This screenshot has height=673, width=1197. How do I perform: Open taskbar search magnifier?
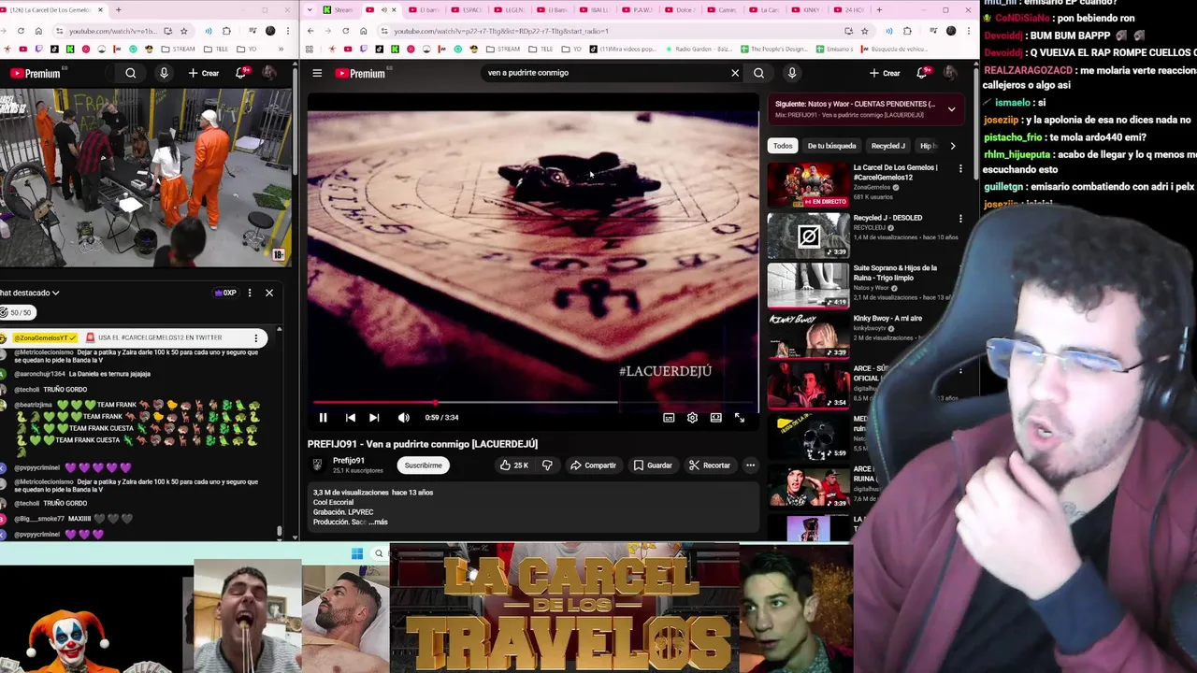[379, 553]
